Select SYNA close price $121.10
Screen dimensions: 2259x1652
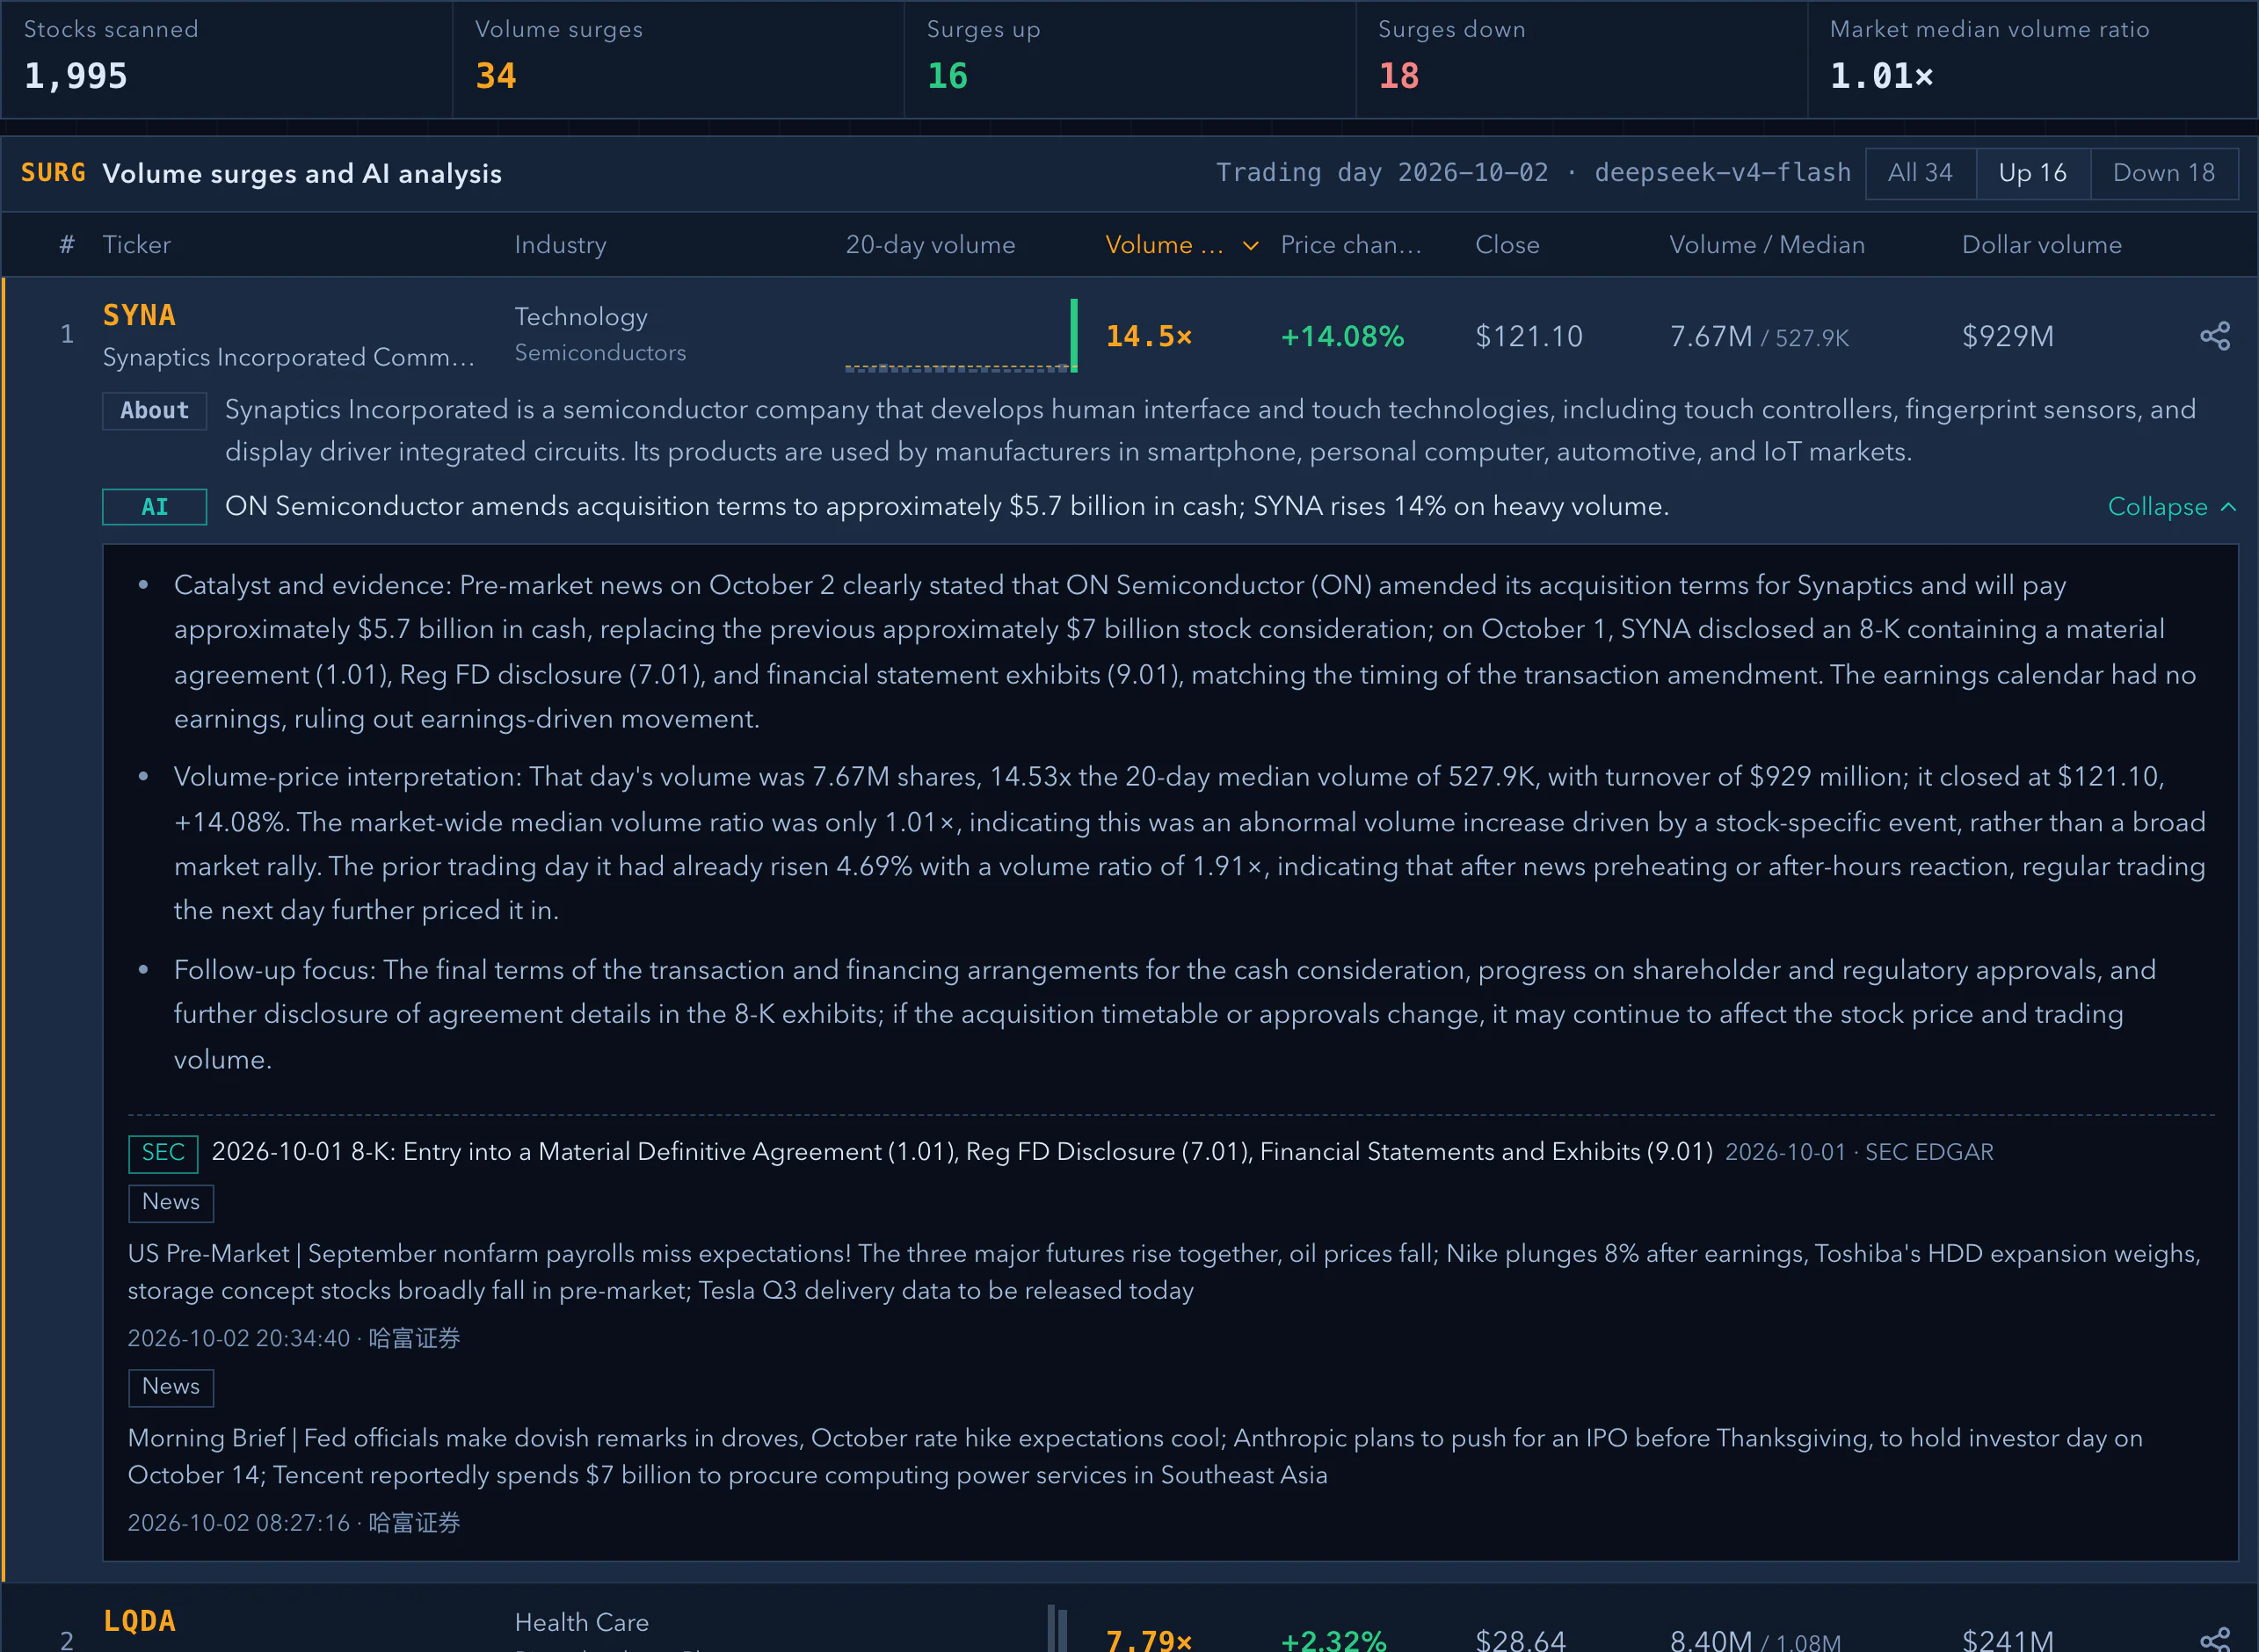1529,336
